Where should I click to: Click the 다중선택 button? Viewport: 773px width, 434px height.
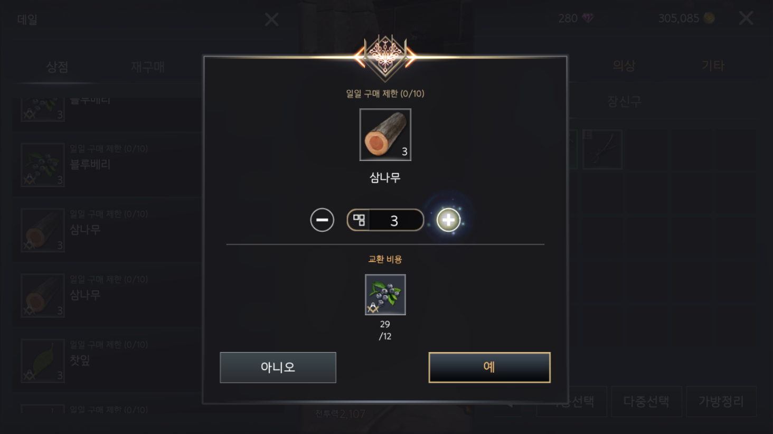click(646, 401)
